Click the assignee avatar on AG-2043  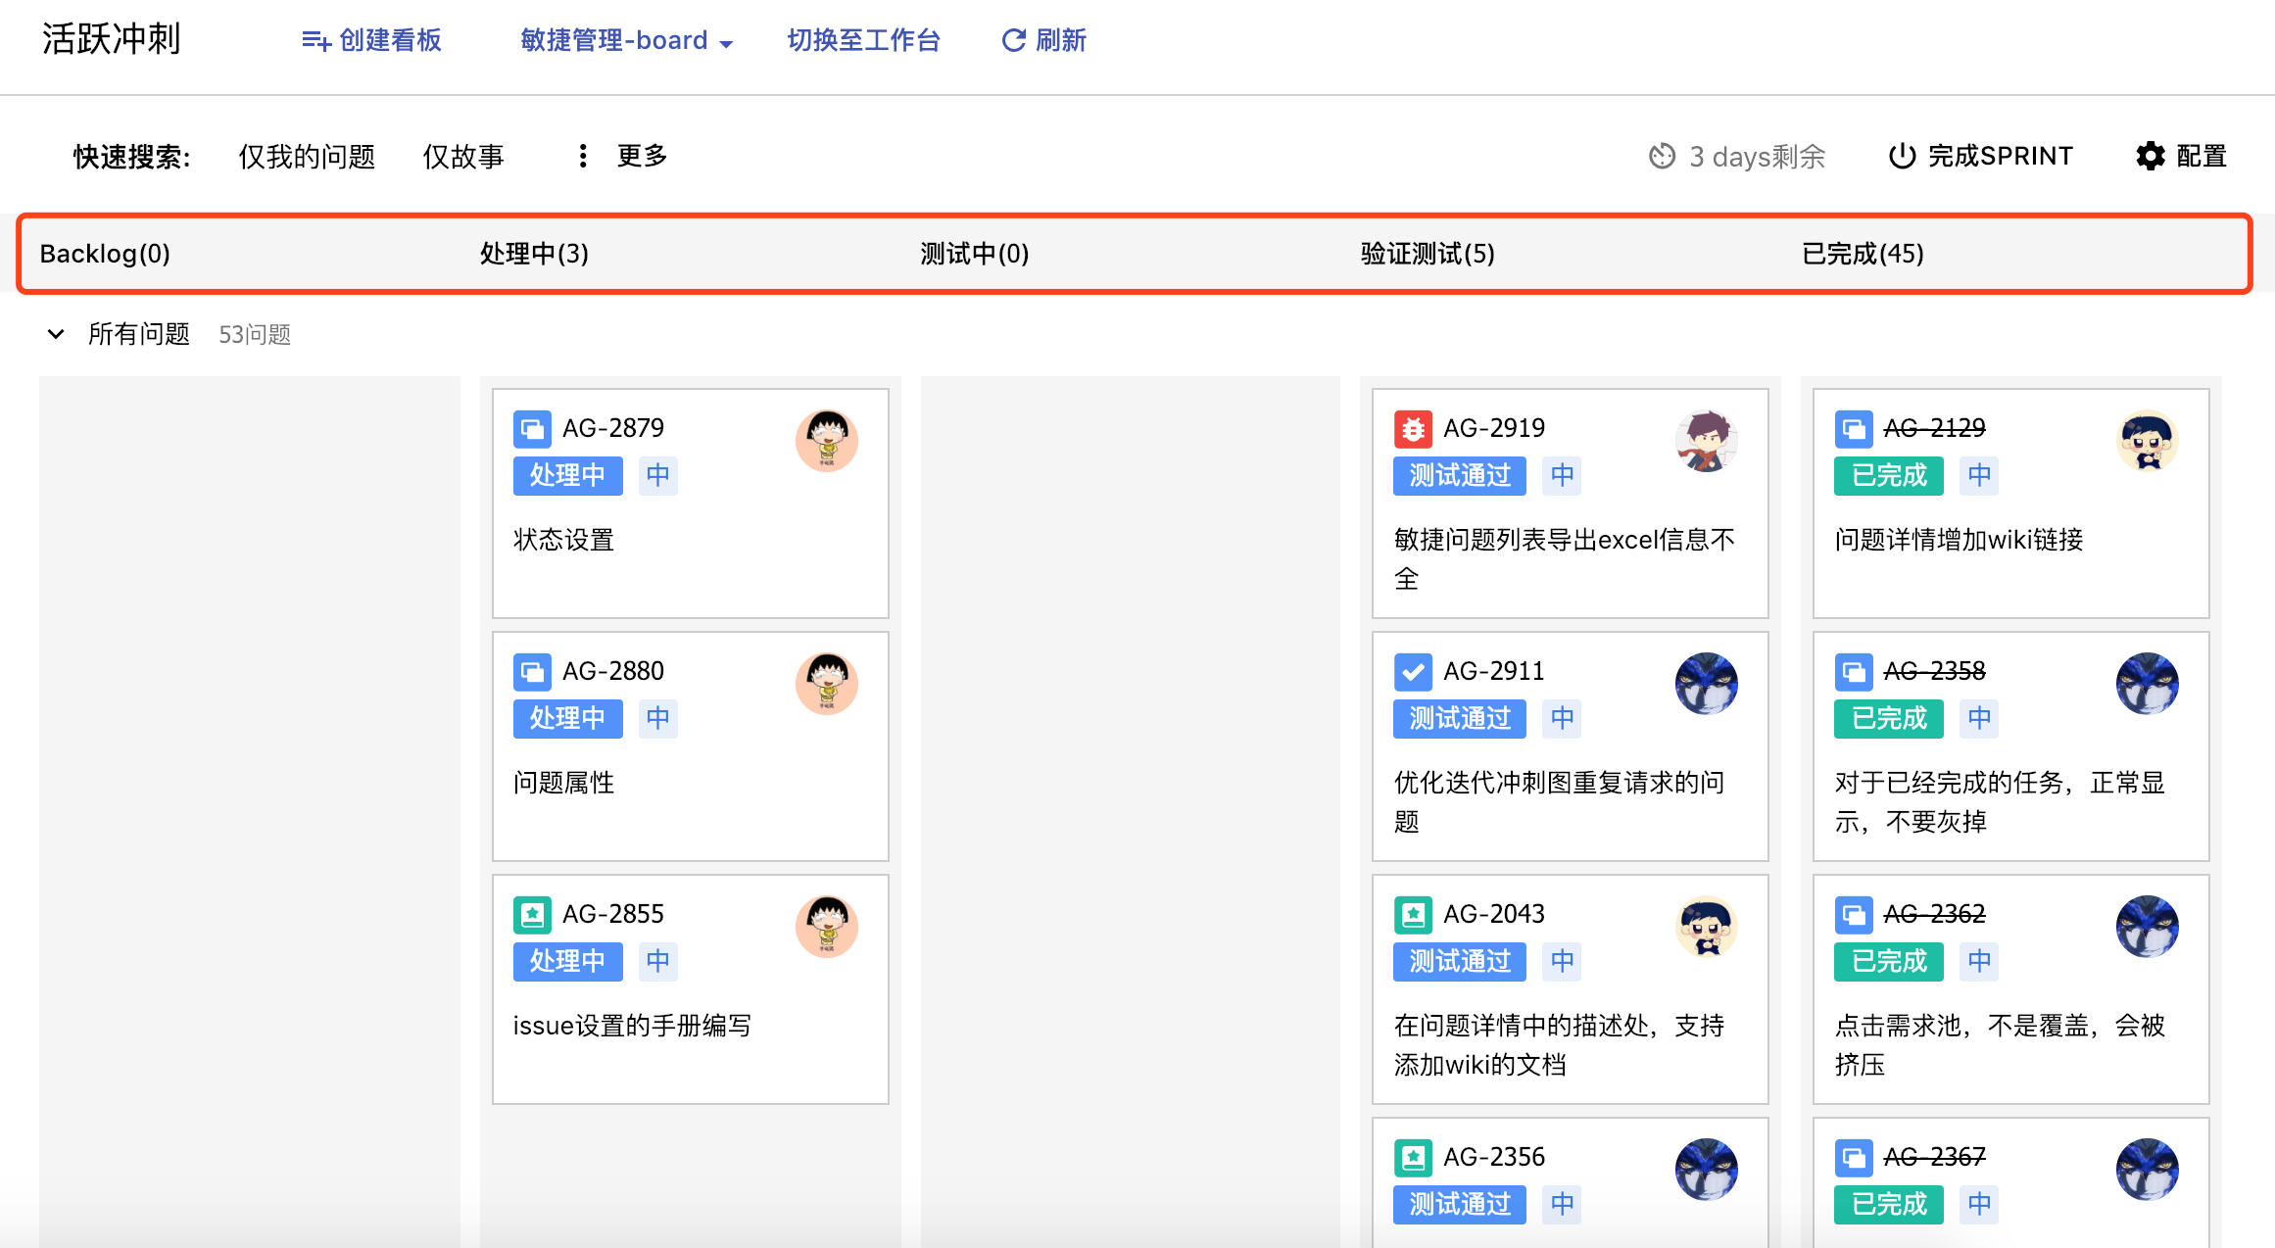pyautogui.click(x=1707, y=927)
